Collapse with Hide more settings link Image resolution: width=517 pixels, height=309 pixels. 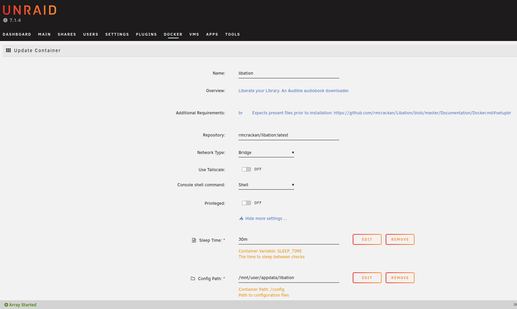click(266, 219)
